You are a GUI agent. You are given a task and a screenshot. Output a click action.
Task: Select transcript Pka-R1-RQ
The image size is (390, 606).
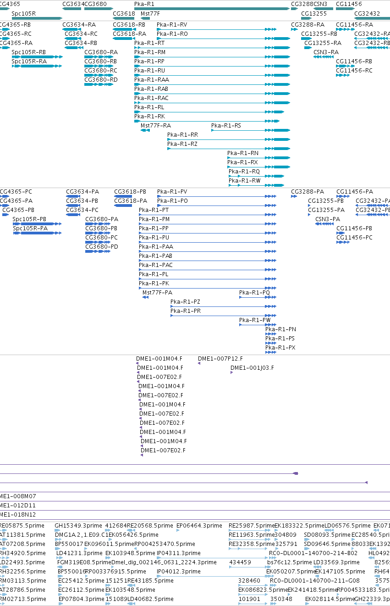coord(244,171)
